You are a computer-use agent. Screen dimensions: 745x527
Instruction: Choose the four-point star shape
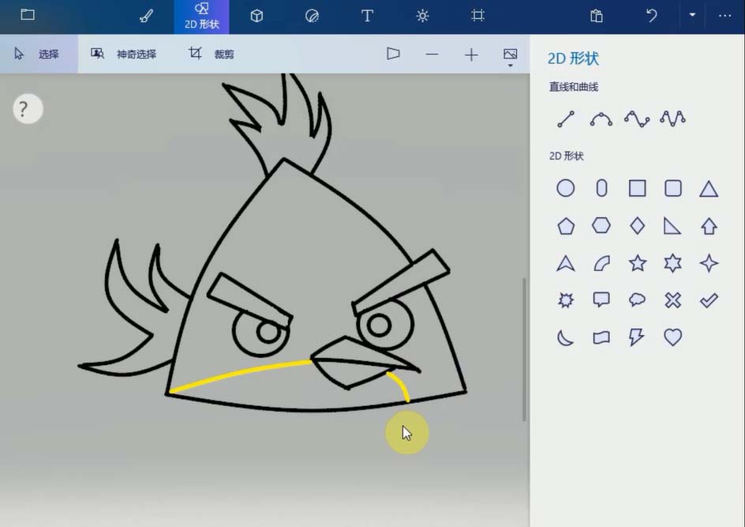(x=709, y=263)
